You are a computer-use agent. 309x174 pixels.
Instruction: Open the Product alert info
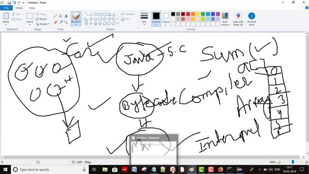[x=252, y=19]
